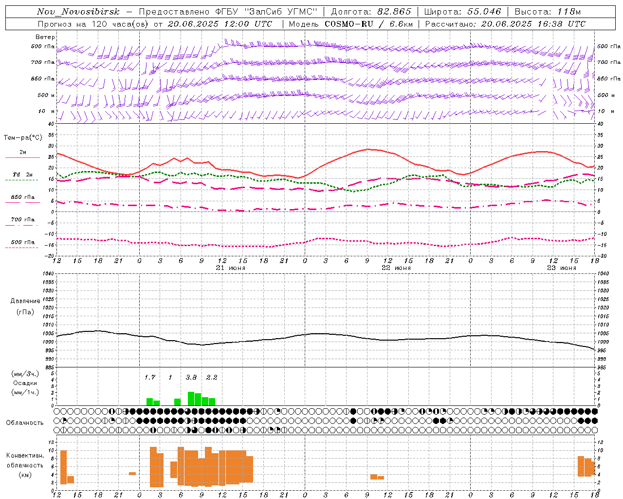Select the precipitation total 3.8
This screenshot has width=623, height=499.
click(191, 377)
